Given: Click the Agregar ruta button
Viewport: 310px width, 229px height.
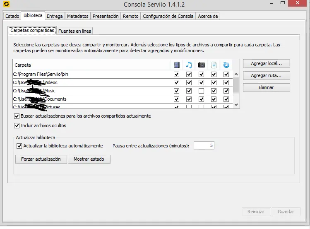Looking at the screenshot, I should tap(267, 75).
